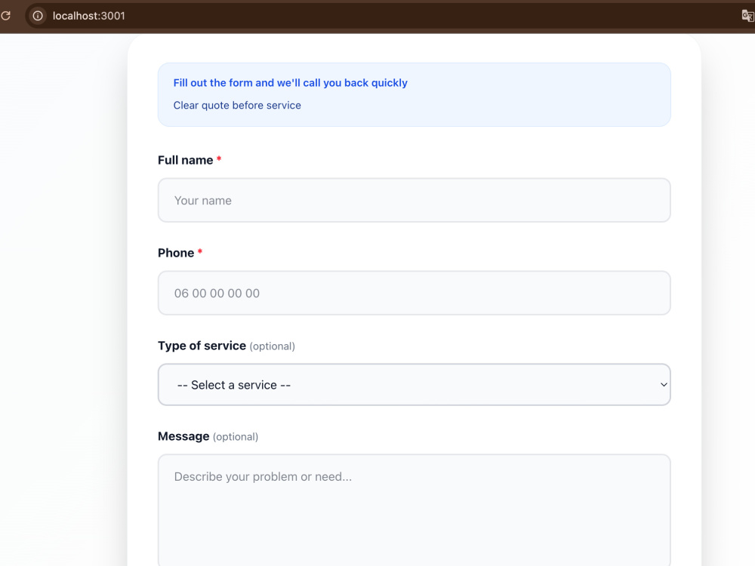The image size is (755, 566).
Task: Open the Select a service dropdown
Action: (x=414, y=385)
